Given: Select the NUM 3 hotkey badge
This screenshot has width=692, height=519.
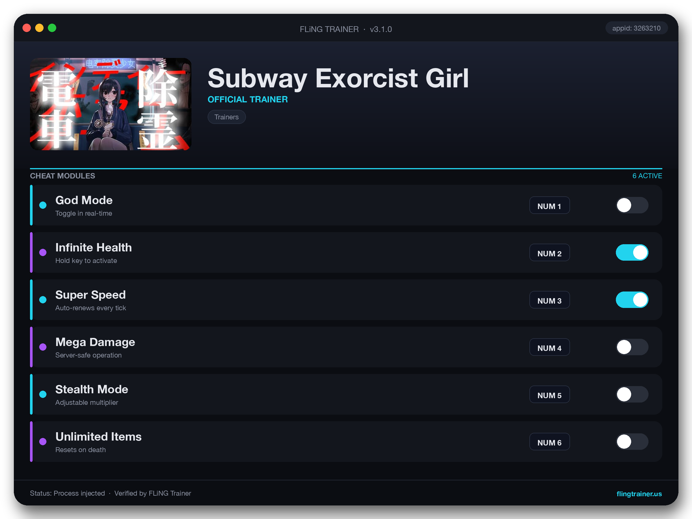Looking at the screenshot, I should (x=549, y=300).
